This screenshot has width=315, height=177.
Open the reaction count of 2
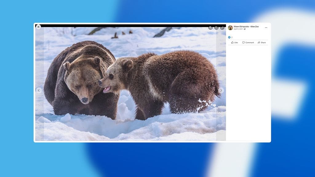pos(232,37)
